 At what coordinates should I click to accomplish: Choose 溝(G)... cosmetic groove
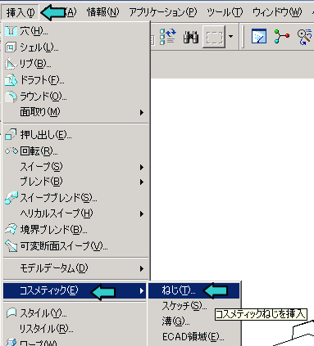point(193,321)
